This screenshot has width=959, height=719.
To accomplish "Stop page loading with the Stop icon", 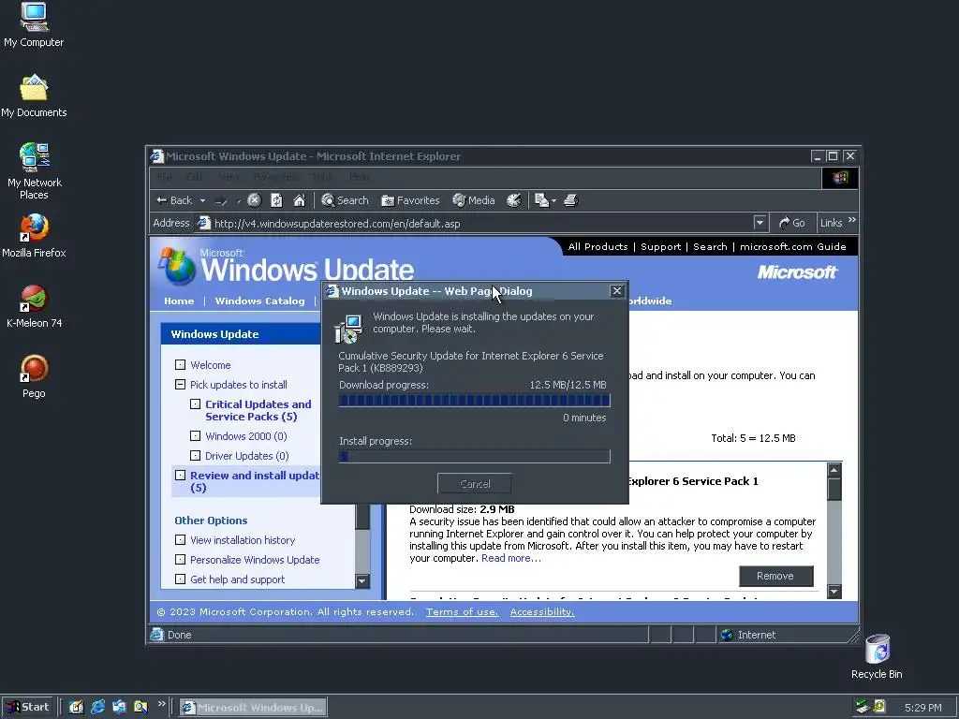I will [x=255, y=200].
